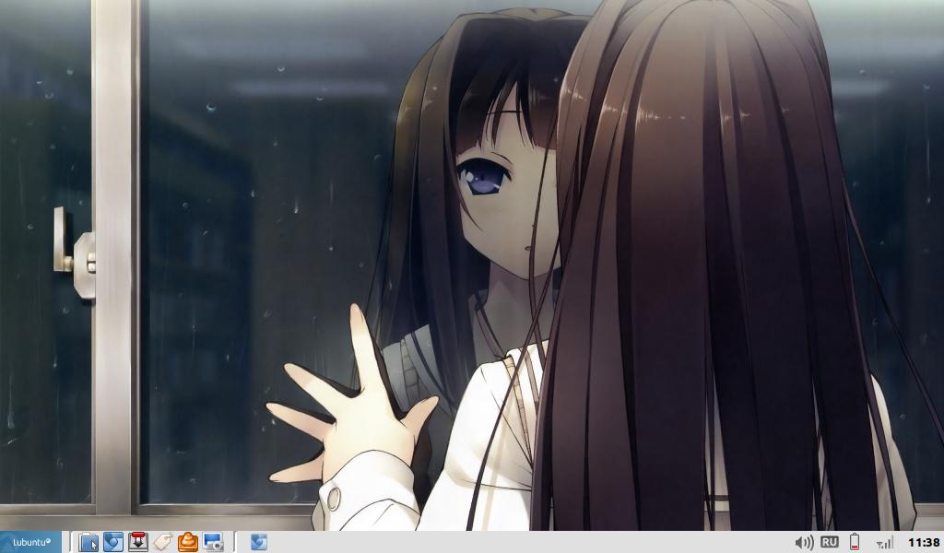The height and width of the screenshot is (553, 944).
Task: Open the tag-shaped launcher icon
Action: click(x=163, y=542)
